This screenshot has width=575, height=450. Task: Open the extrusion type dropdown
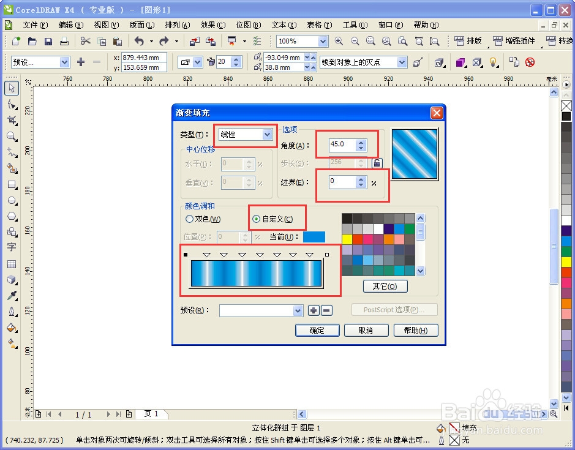coord(198,62)
